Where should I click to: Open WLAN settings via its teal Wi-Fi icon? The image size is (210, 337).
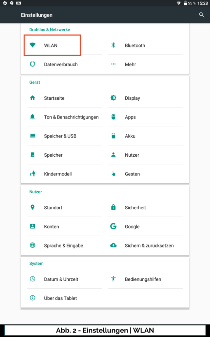[x=32, y=45]
